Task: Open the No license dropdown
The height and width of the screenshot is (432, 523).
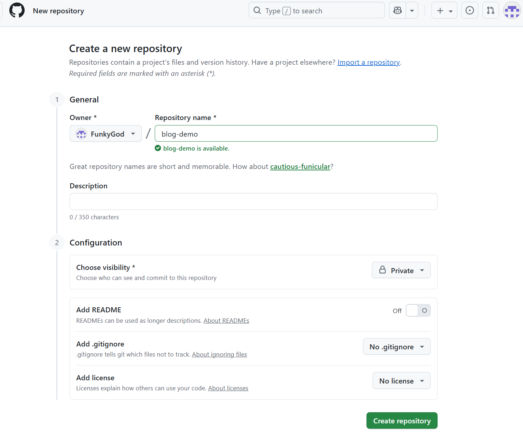Action: (x=401, y=381)
